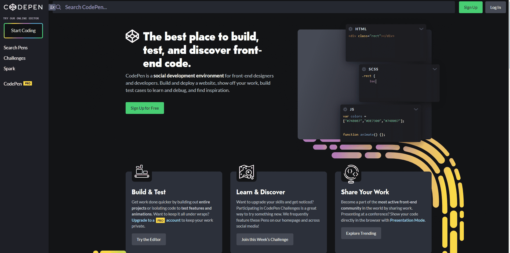Click the Build & Test heading
The width and height of the screenshot is (510, 253).
(149, 192)
